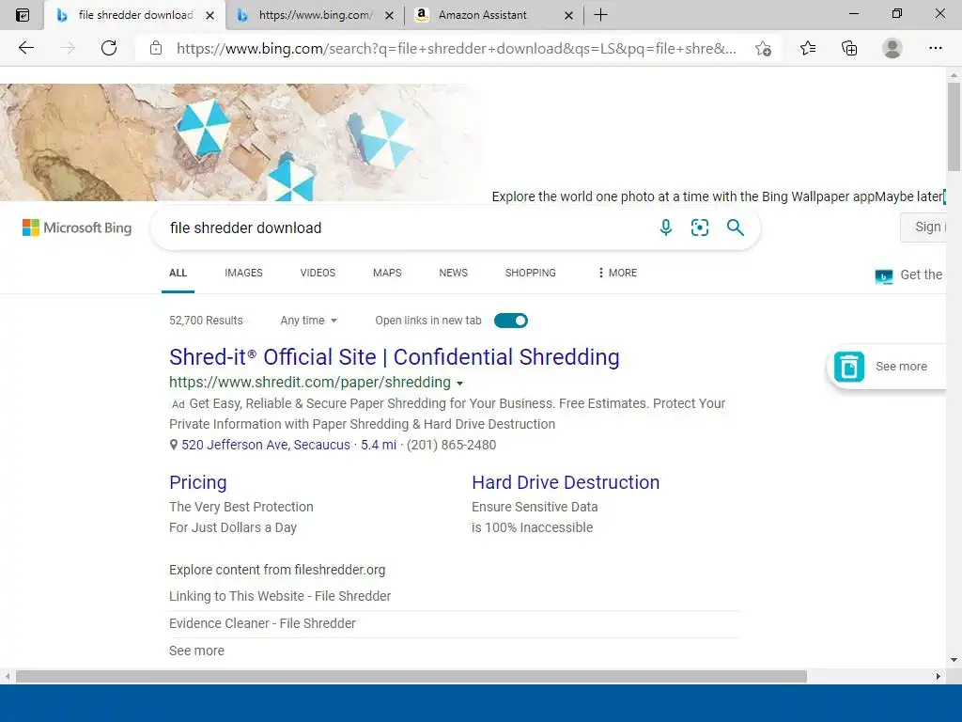This screenshot has width=962, height=722.
Task: Select the VIDEOS results tab
Action: coord(318,273)
